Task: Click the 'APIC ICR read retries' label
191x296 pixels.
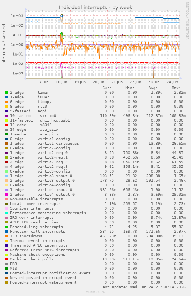Action: [34, 222]
